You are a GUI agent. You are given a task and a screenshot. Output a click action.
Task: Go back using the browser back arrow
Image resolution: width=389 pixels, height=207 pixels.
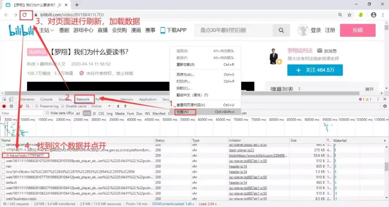coord(6,15)
